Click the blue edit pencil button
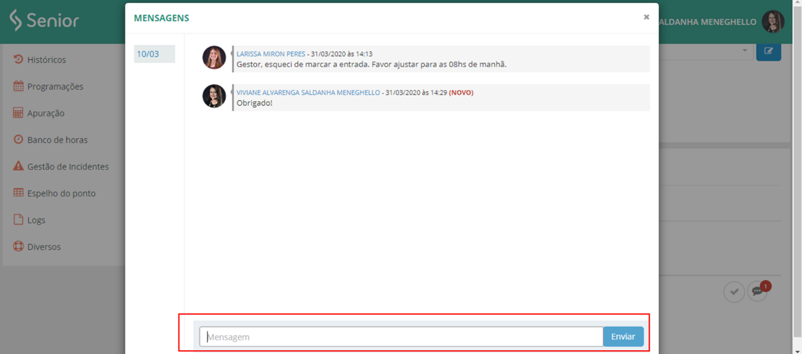 point(768,51)
